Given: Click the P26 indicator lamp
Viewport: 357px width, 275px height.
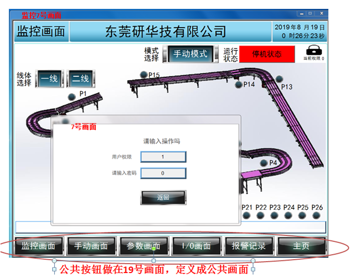Looking at the screenshot, I should (x=316, y=216).
